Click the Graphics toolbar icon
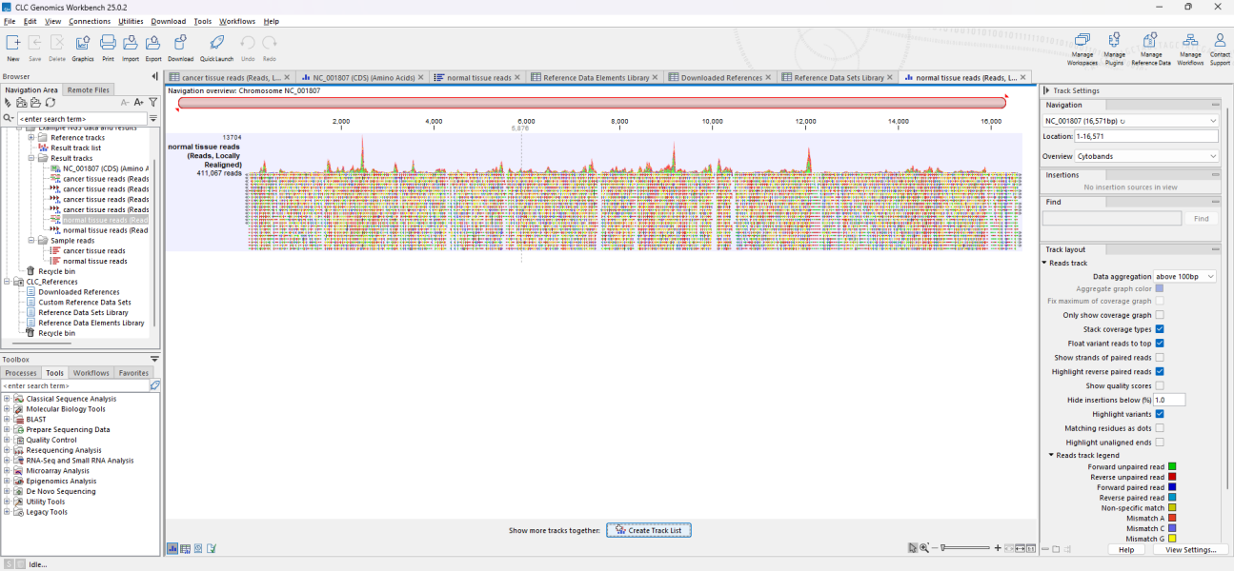Screen dimensions: 1234x571 (83, 43)
